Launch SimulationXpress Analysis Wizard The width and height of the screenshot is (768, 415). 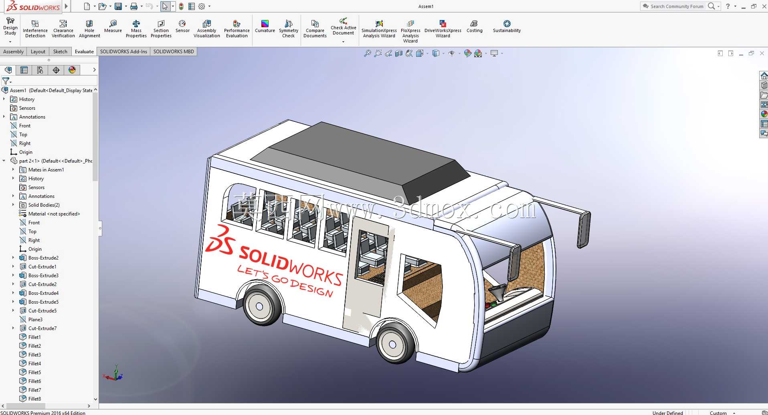[x=379, y=29]
